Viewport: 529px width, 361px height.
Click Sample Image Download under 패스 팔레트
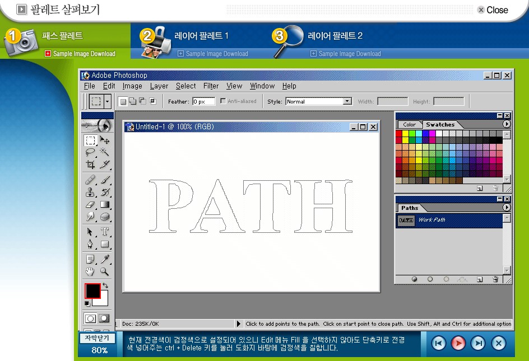click(80, 54)
